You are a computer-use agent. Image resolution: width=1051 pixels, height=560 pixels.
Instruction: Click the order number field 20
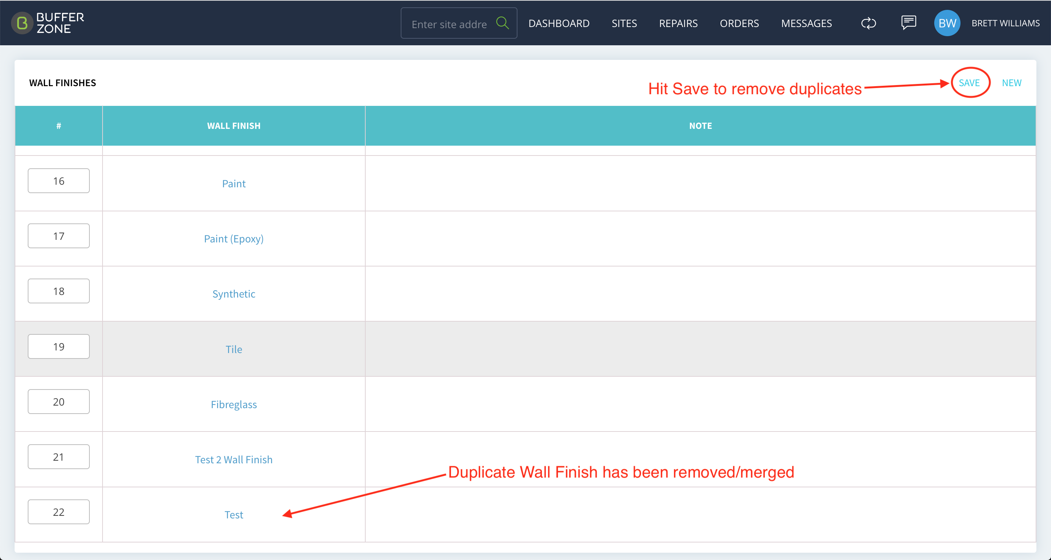pos(59,402)
